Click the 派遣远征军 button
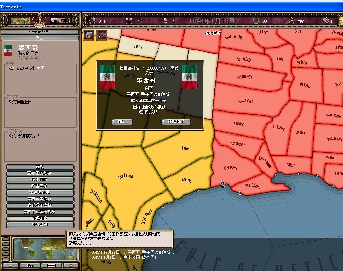Screen dimensions: 343x271 click(40, 193)
